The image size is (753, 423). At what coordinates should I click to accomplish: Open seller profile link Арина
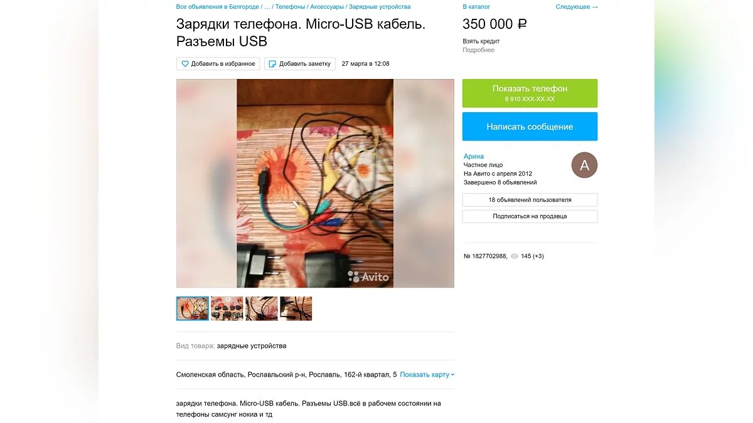[474, 157]
